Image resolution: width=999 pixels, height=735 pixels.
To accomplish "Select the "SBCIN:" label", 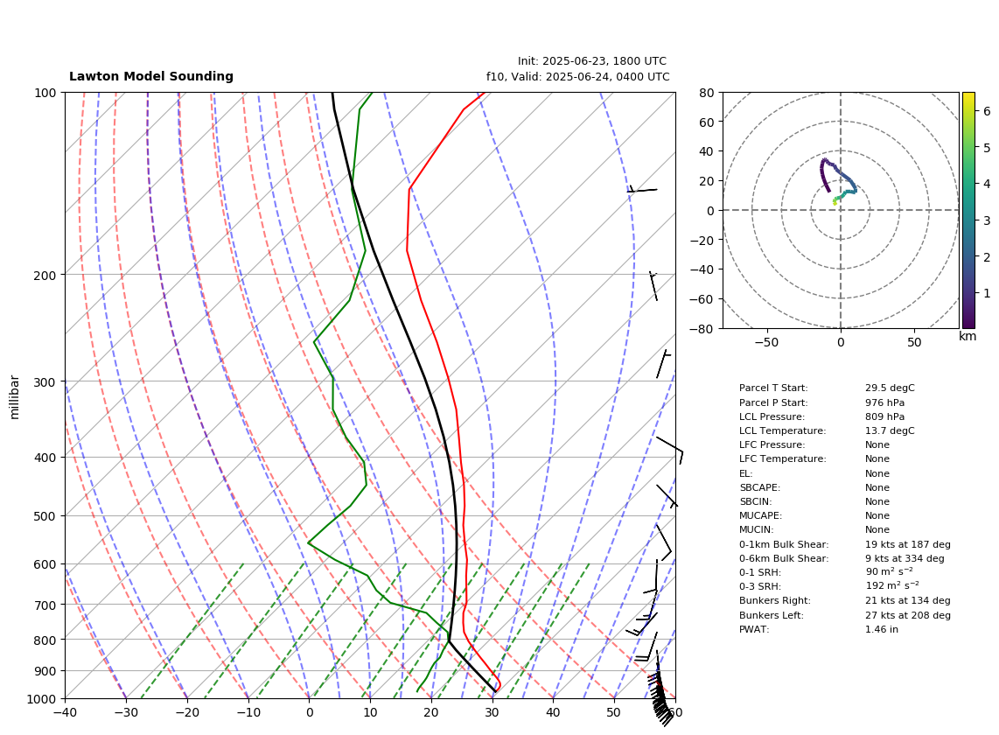I will 756,501.
